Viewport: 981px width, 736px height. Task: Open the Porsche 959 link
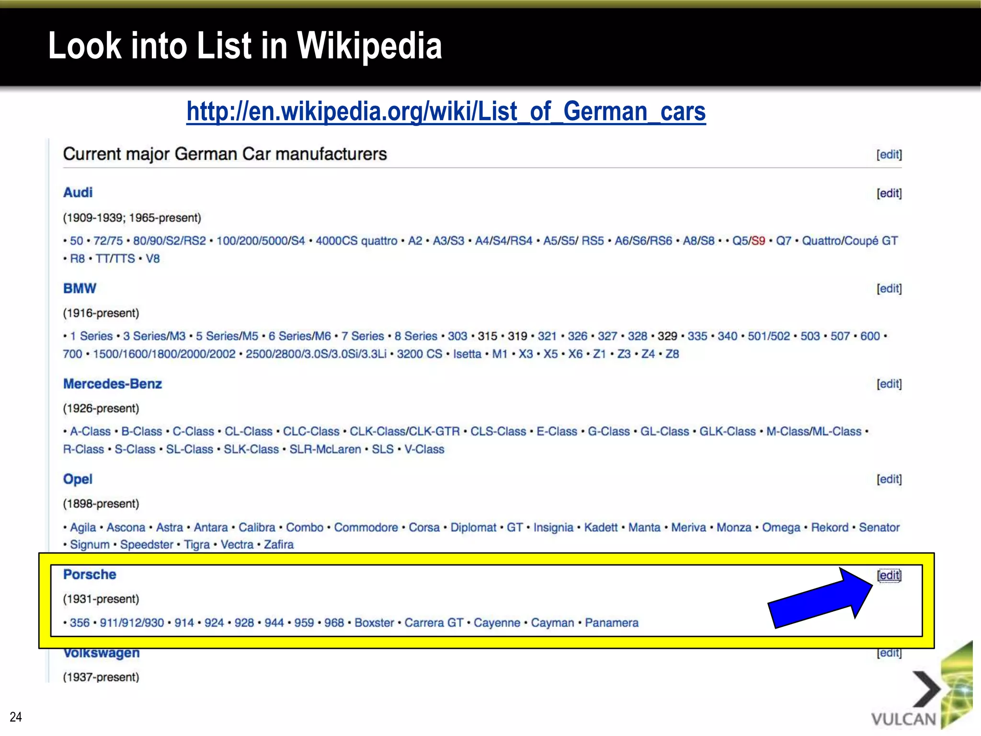304,623
